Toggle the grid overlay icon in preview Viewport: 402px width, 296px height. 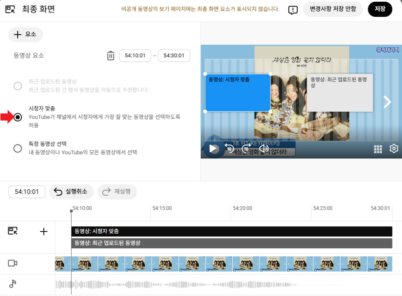(378, 149)
